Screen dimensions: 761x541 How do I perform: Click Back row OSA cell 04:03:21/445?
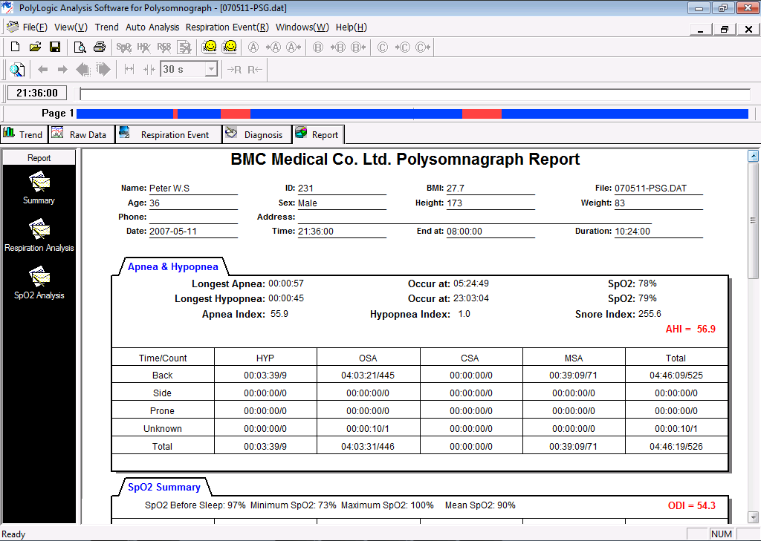[368, 376]
